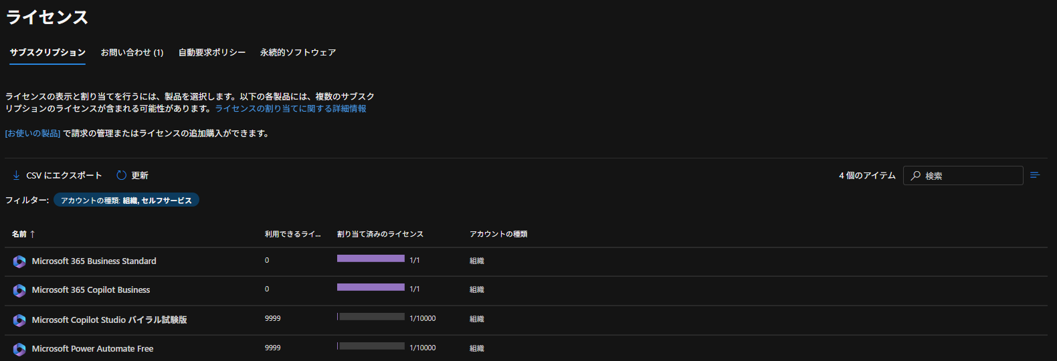This screenshot has height=361, width=1057.
Task: Open the [お使いの製品] link
Action: click(x=33, y=133)
